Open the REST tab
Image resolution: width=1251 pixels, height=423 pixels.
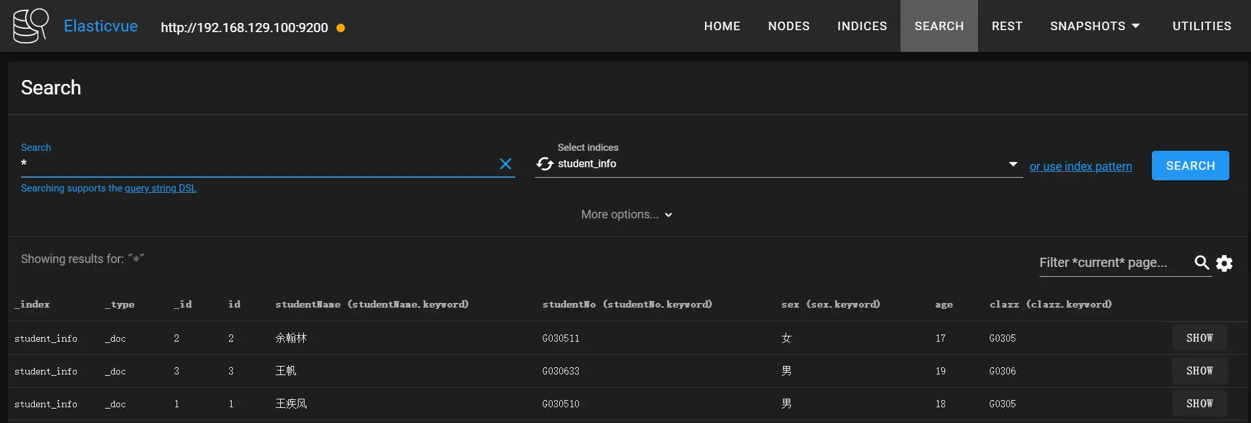[1007, 26]
